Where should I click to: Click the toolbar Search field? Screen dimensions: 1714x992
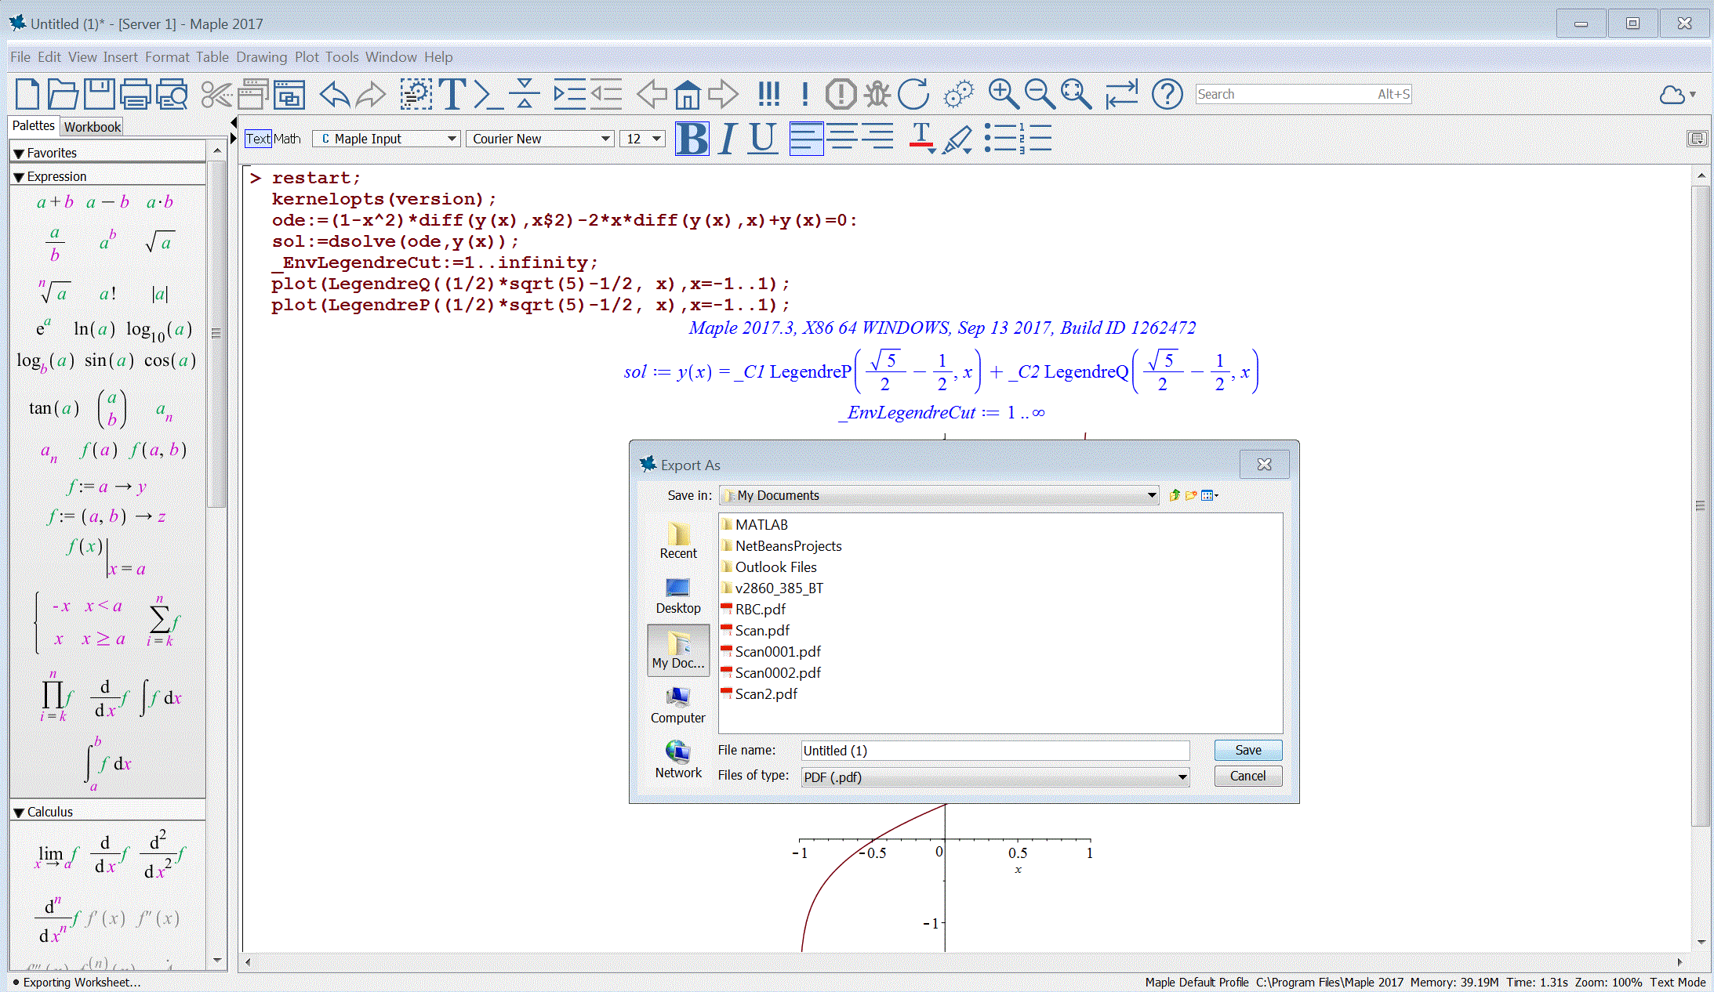1303,94
